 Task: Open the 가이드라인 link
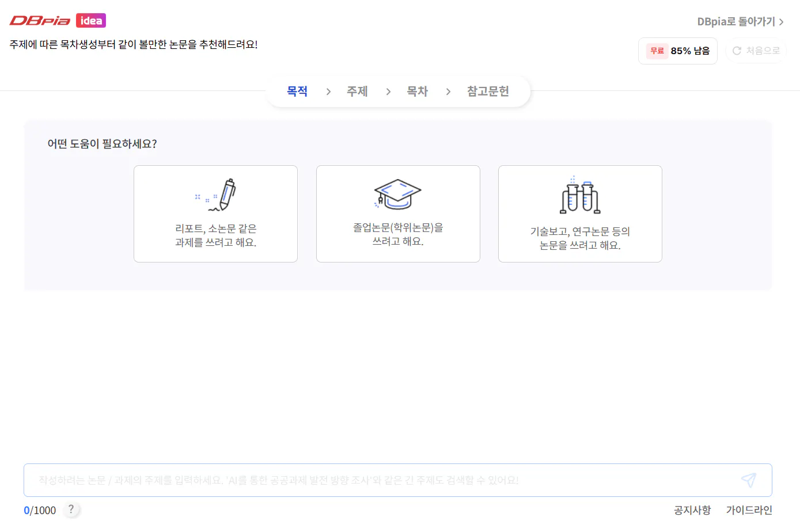click(749, 510)
